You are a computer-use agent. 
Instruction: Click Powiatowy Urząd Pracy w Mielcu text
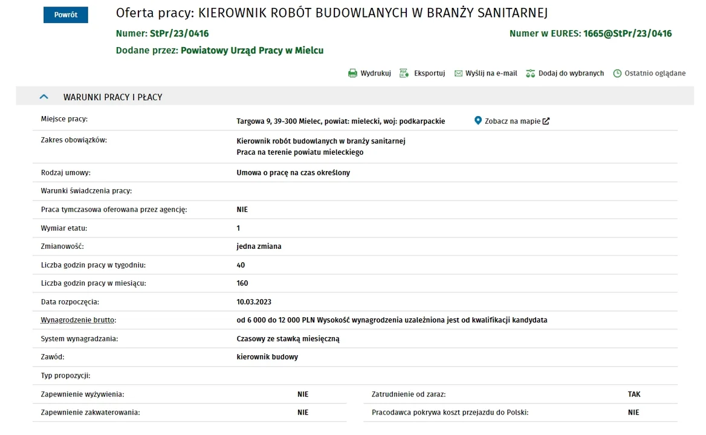click(x=251, y=51)
